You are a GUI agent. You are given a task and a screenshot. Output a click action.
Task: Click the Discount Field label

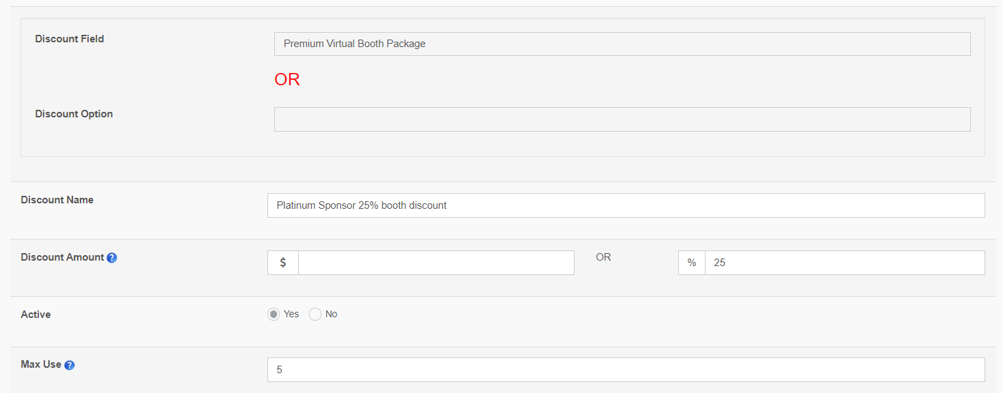[70, 39]
